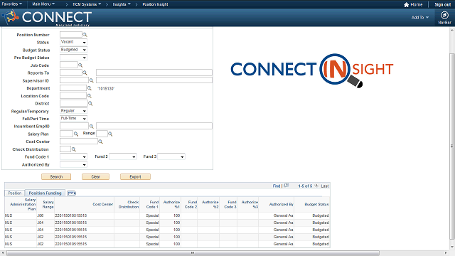The image size is (455, 256).
Task: Open Insights breadcrumb menu
Action: [122, 4]
